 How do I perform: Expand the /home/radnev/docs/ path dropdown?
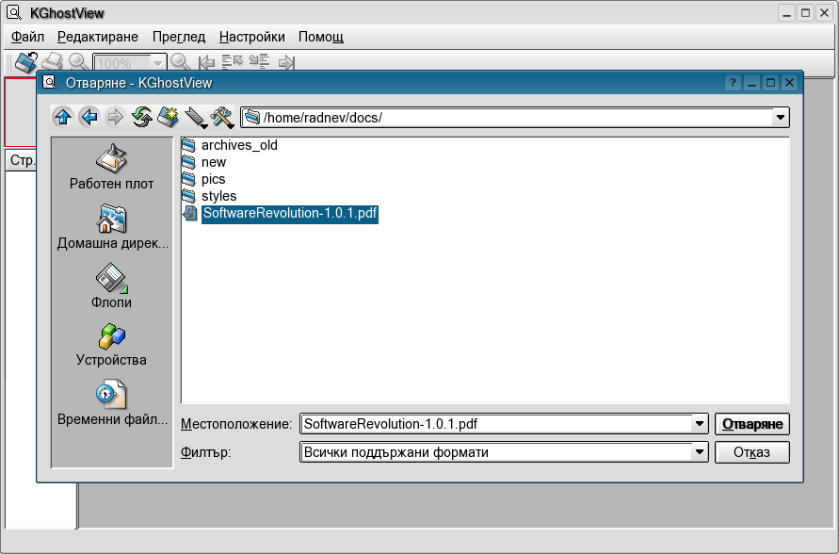780,118
